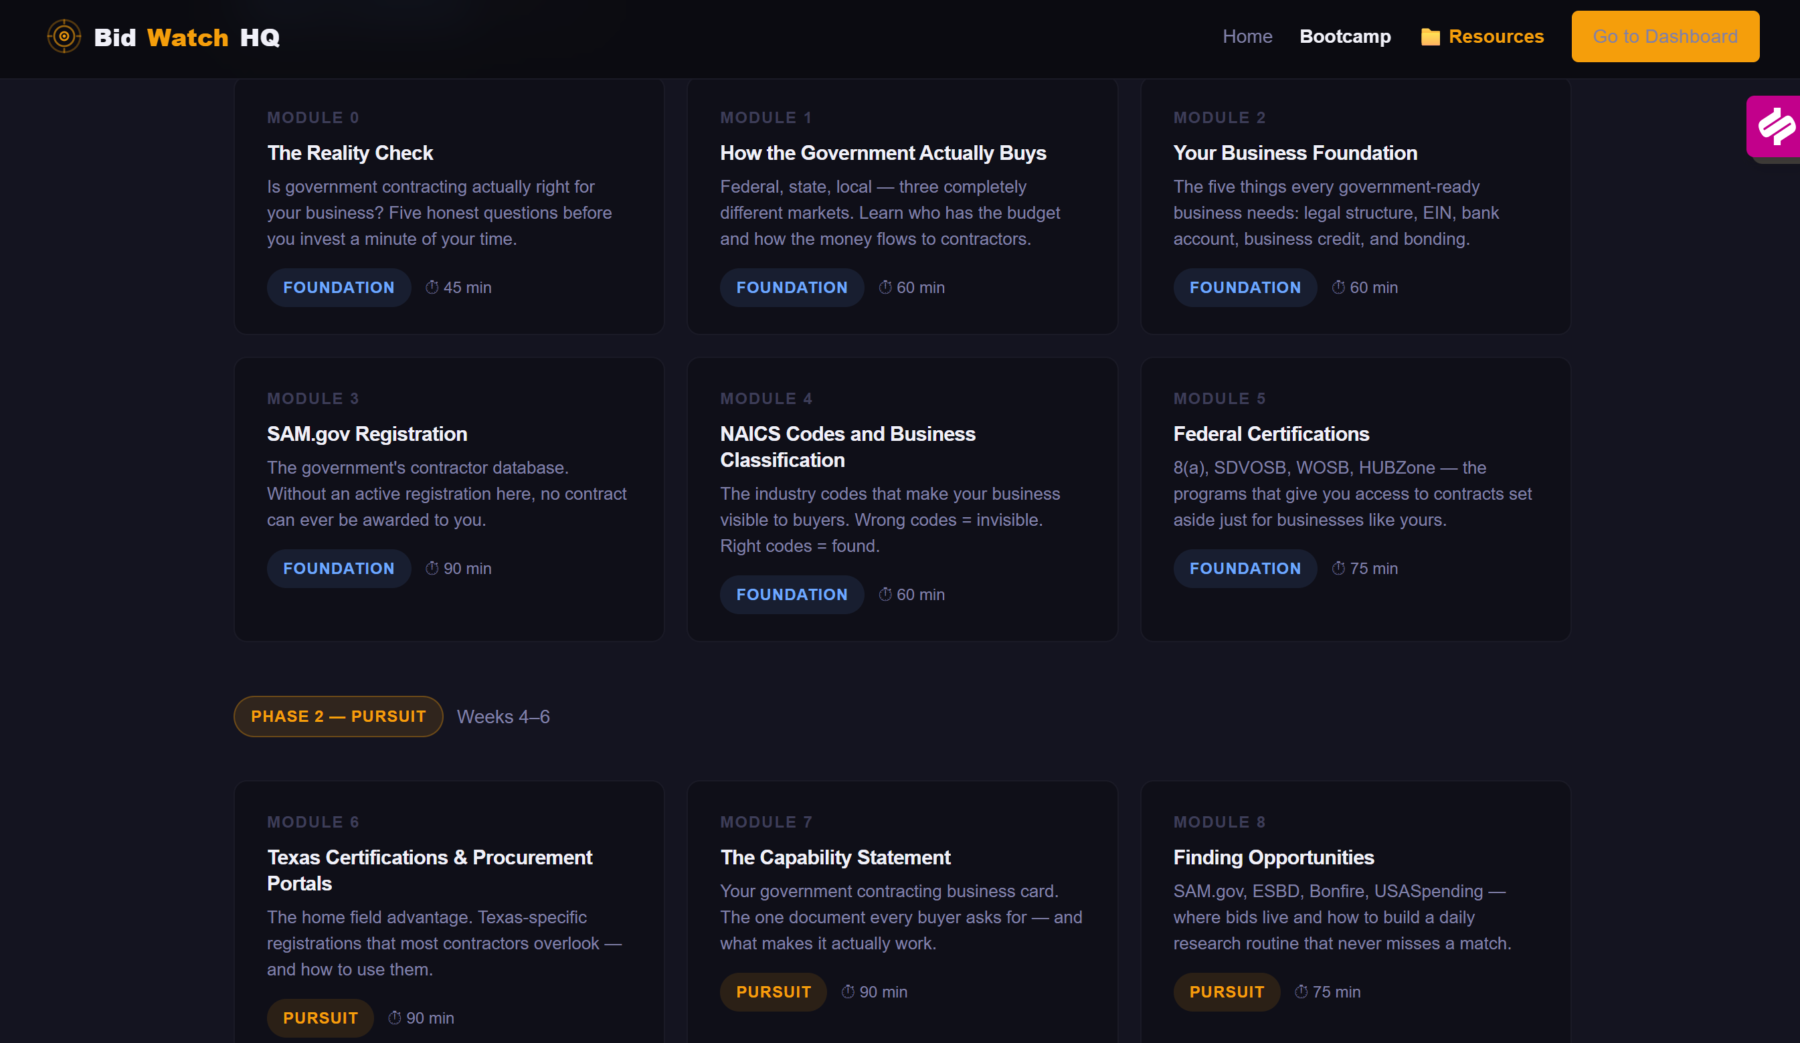
Task: Click the clock icon in Module 2 card
Action: pos(1338,287)
